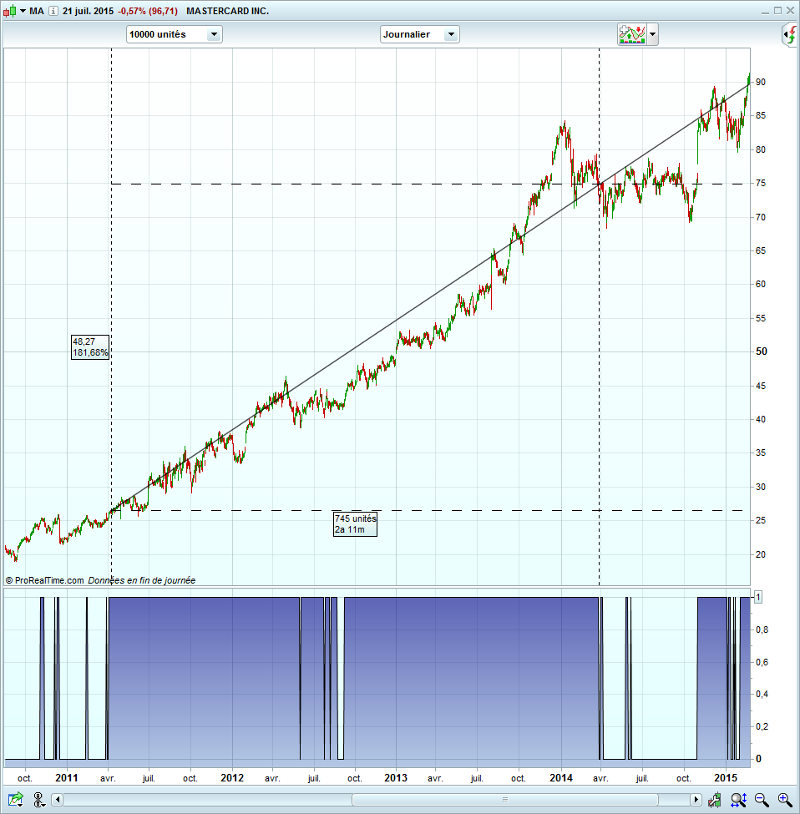Image resolution: width=800 pixels, height=814 pixels.
Task: Open chart settings wrench icon
Action: tap(714, 800)
